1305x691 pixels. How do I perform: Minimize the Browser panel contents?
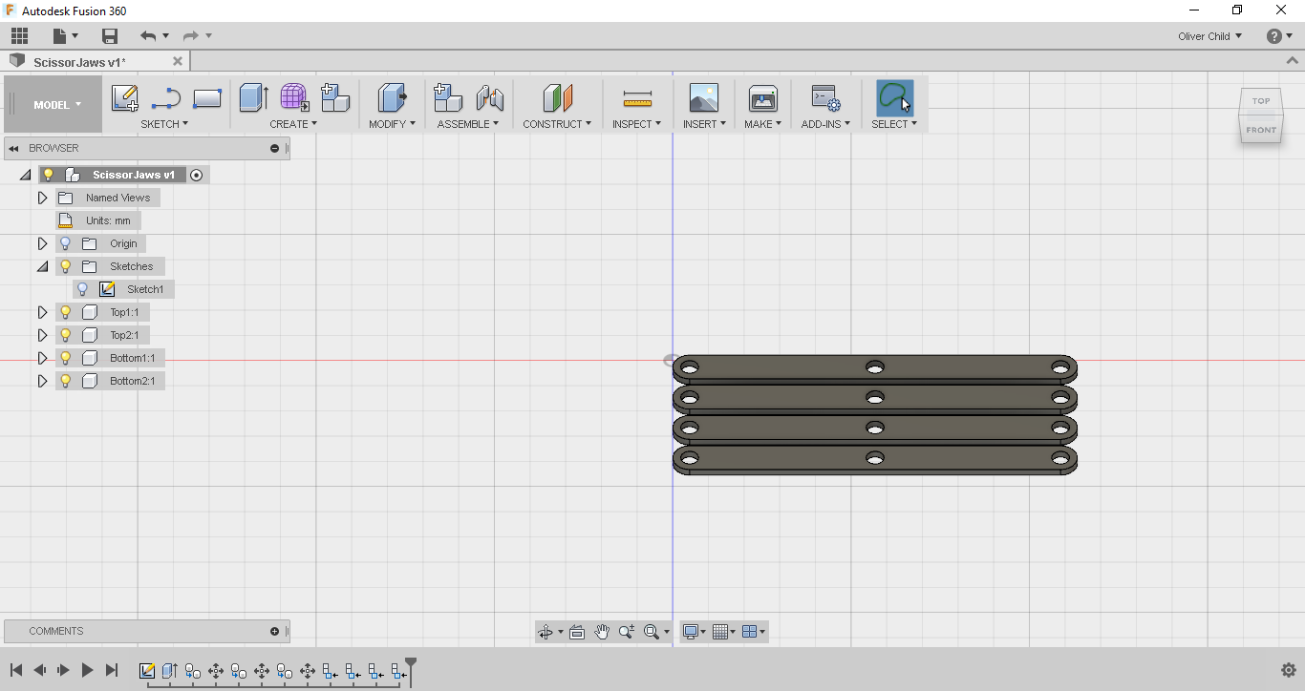coord(274,148)
